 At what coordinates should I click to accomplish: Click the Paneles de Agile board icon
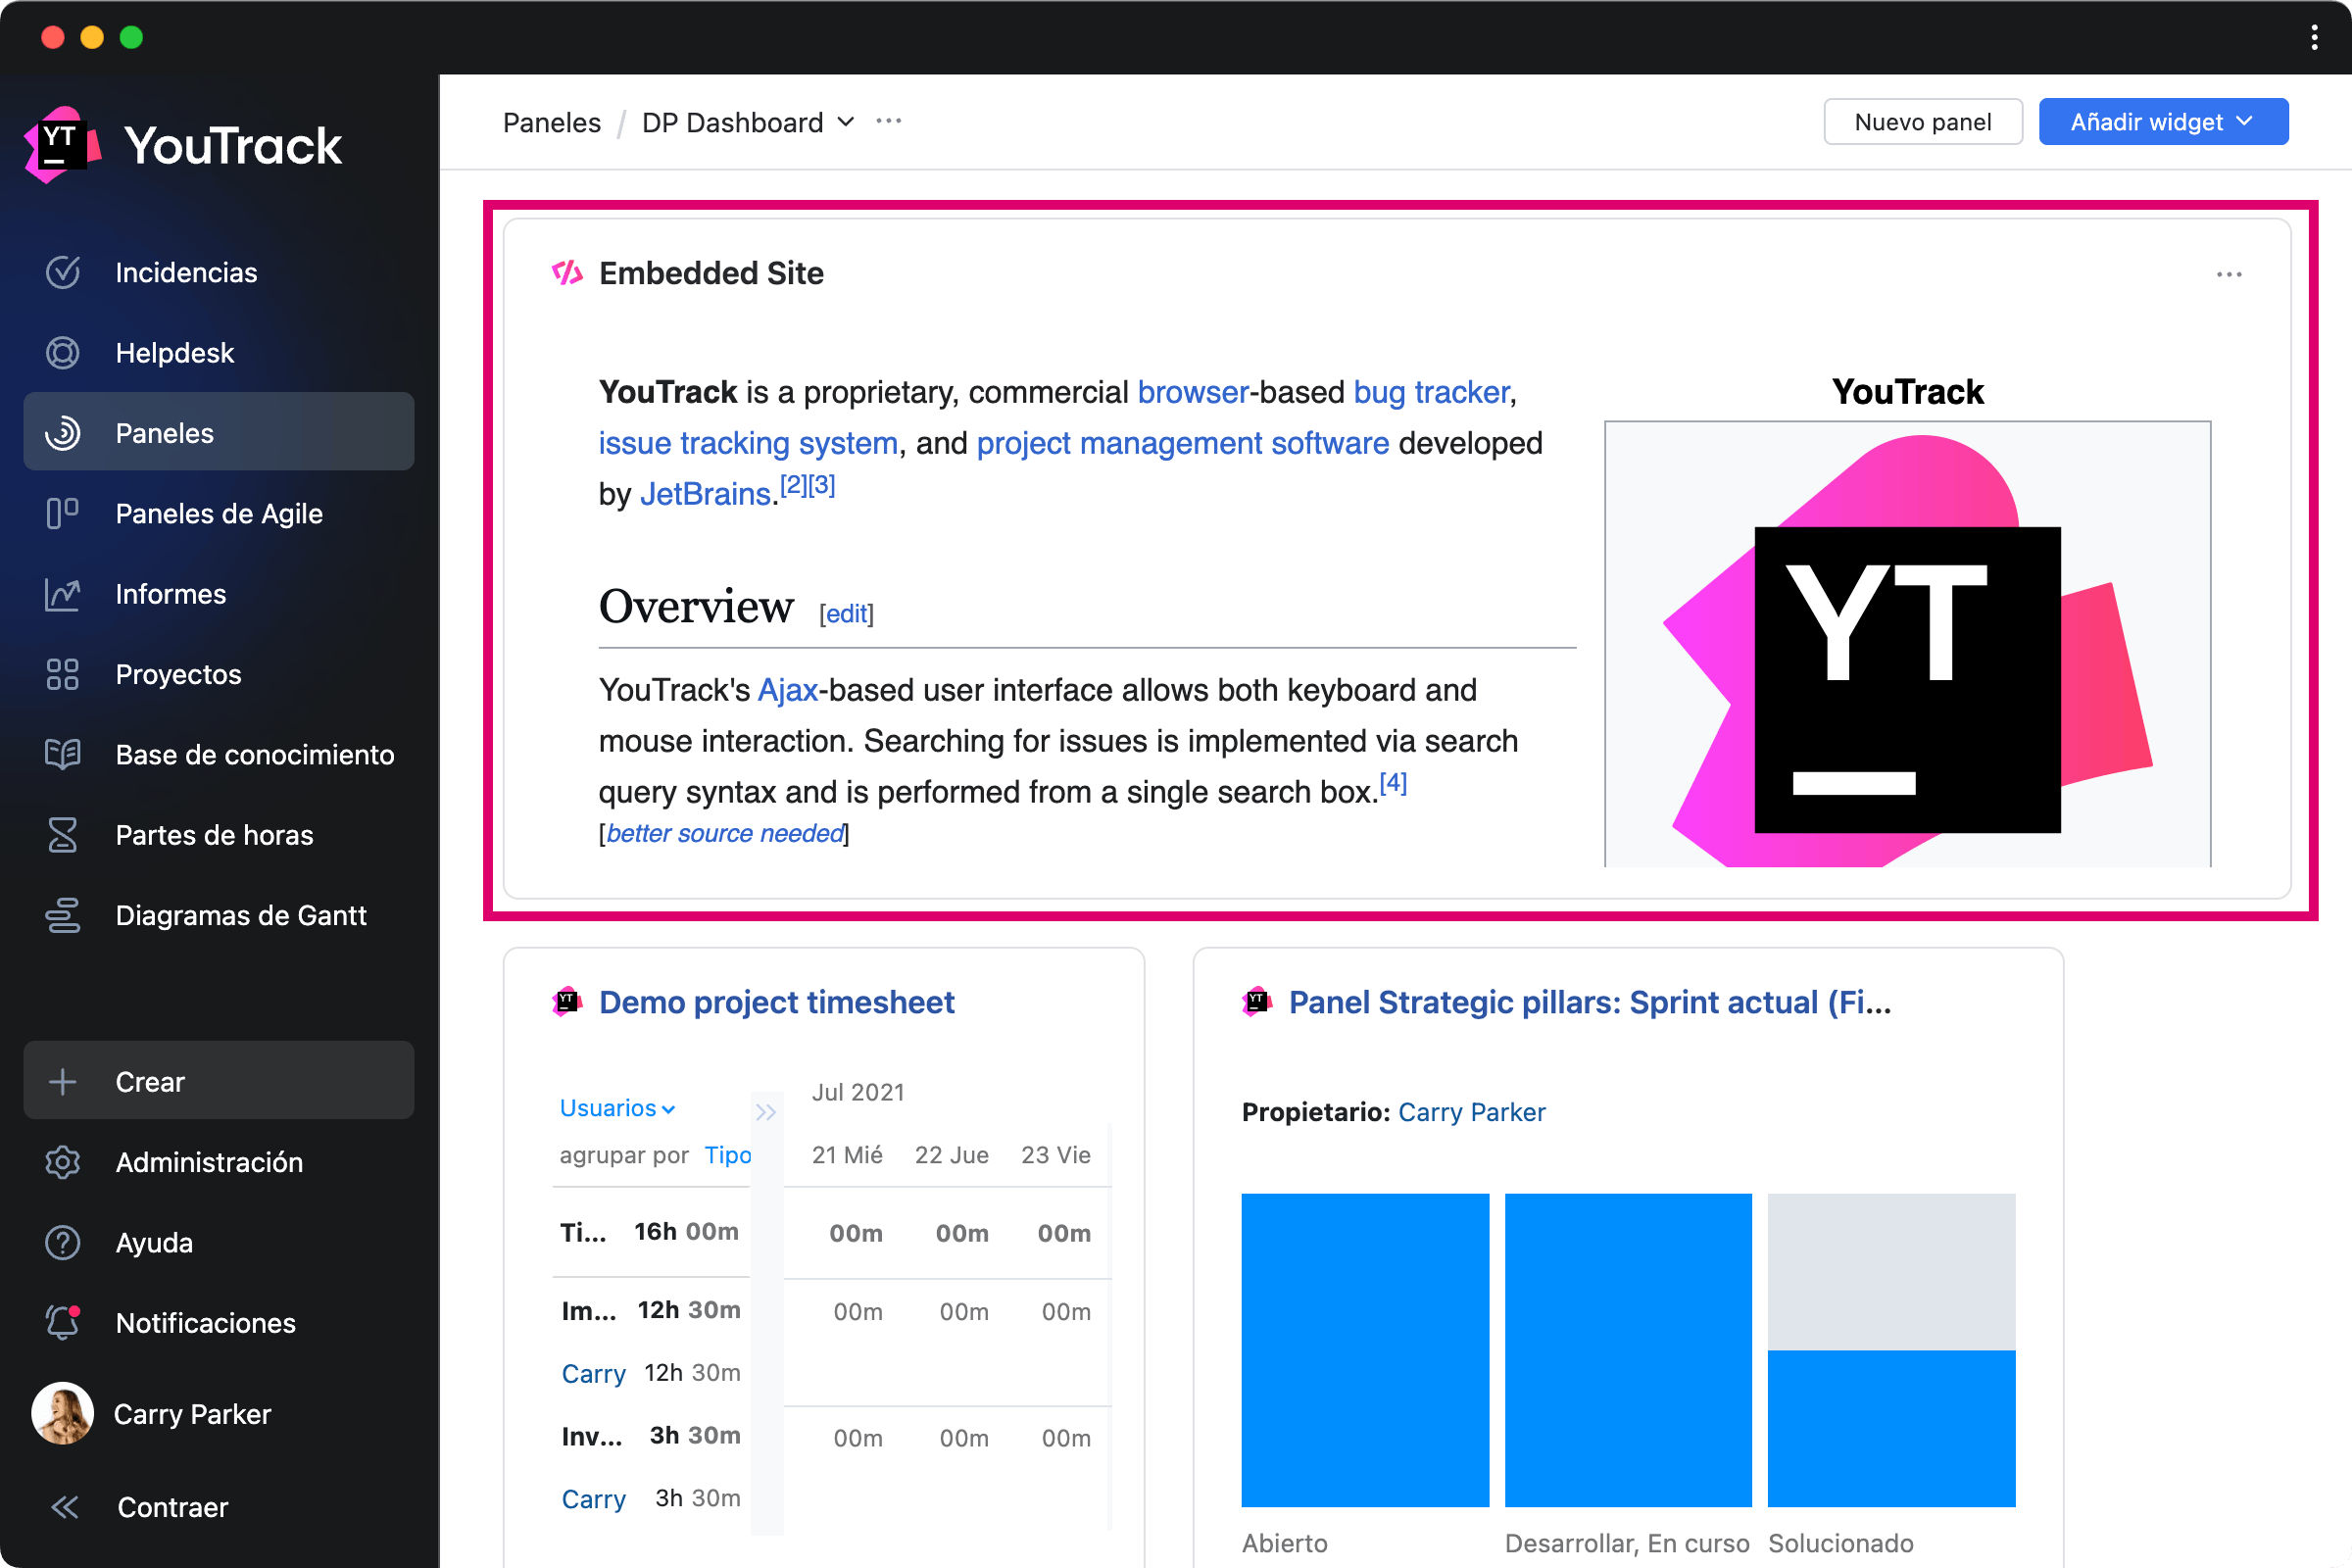coord(62,513)
